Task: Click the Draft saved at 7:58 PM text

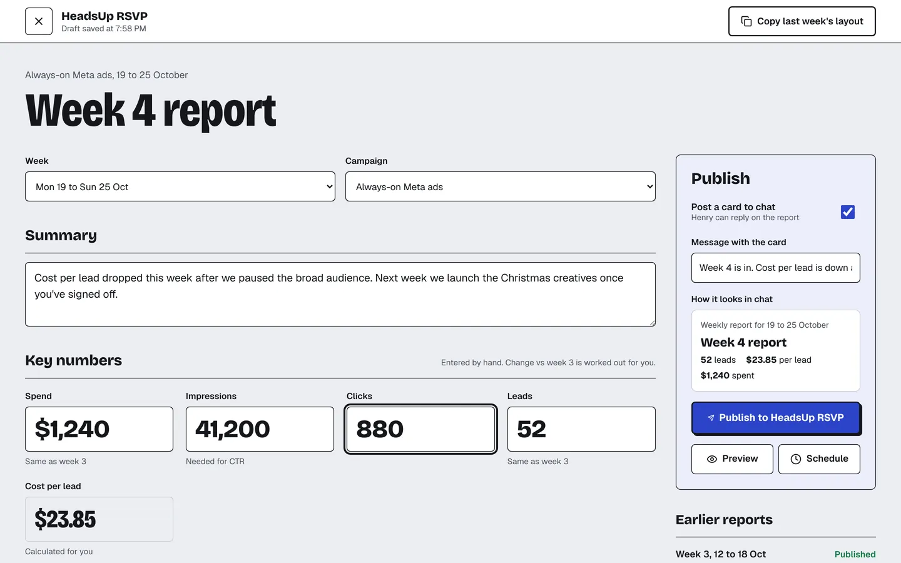Action: point(104,29)
